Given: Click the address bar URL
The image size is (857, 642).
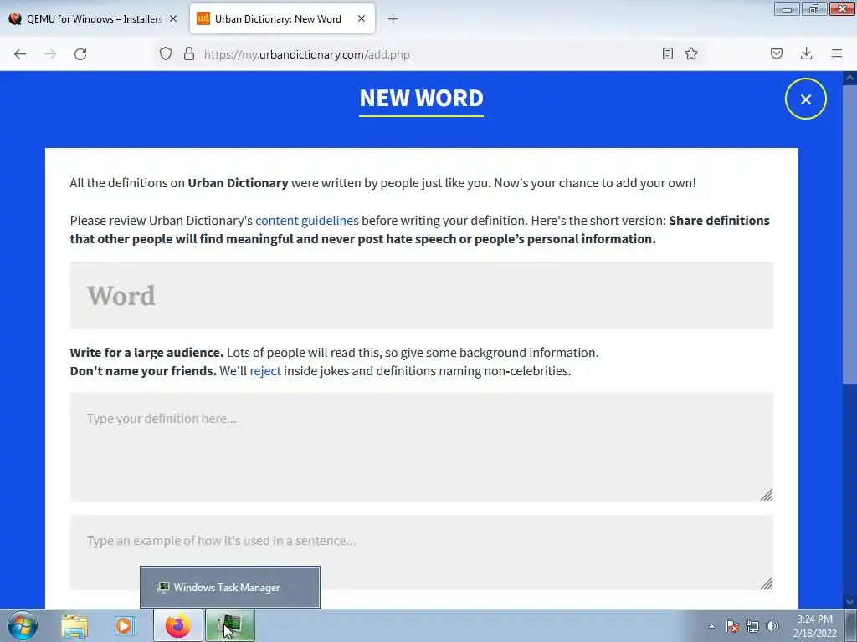Looking at the screenshot, I should coord(306,54).
